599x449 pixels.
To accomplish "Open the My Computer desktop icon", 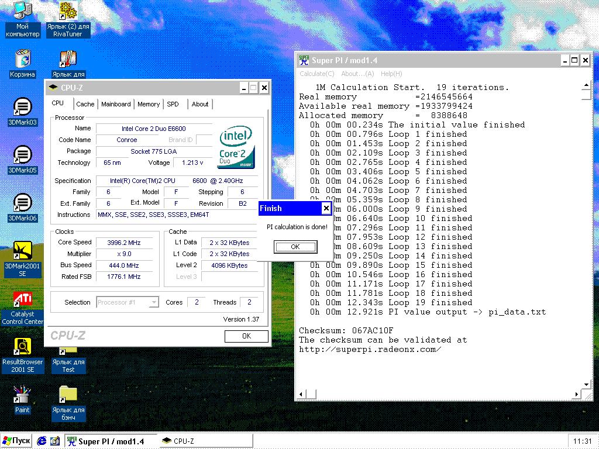I will pos(23,19).
